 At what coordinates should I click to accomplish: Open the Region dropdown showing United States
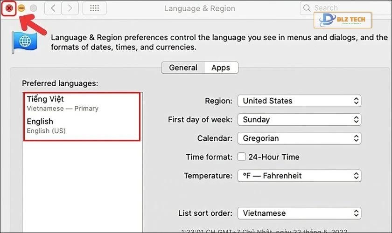point(299,101)
